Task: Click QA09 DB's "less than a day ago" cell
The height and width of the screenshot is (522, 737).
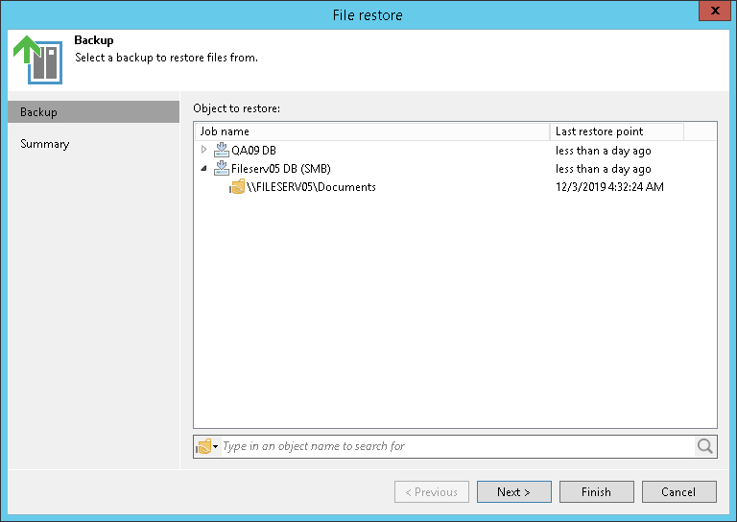Action: pos(603,151)
